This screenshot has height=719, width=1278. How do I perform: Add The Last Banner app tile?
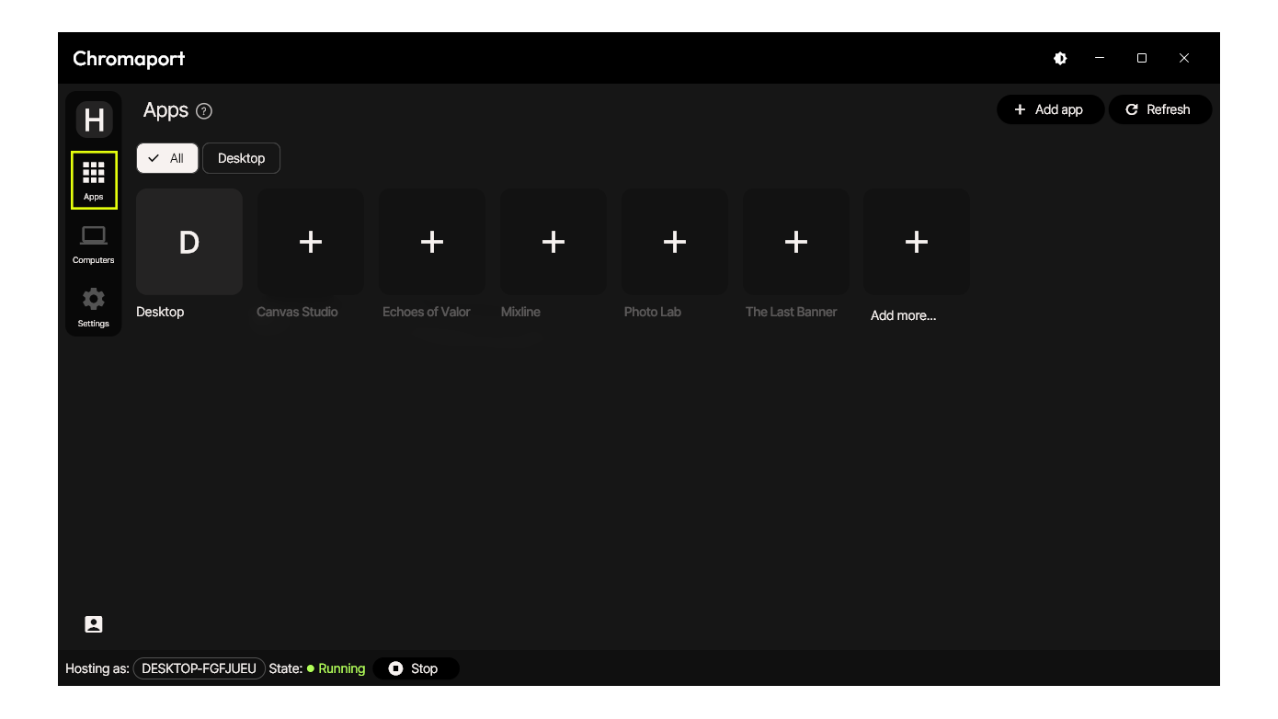(x=796, y=242)
